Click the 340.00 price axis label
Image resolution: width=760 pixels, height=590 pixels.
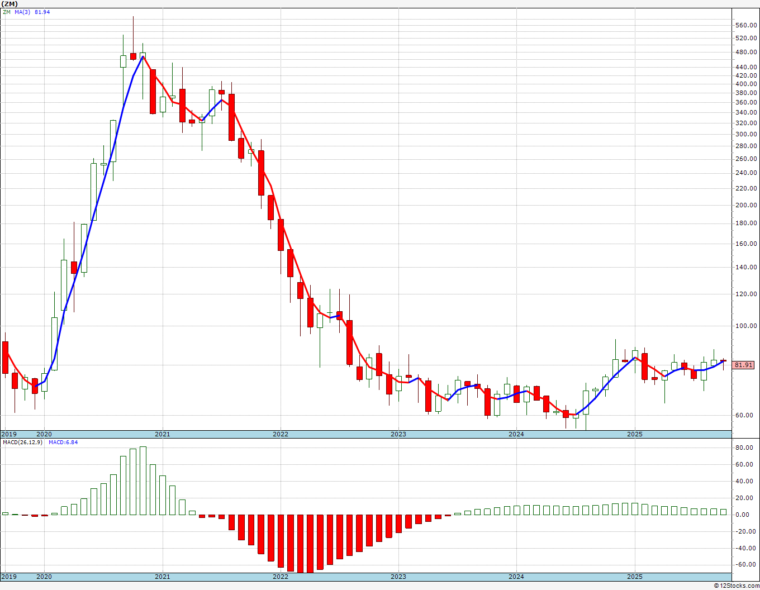(747, 112)
